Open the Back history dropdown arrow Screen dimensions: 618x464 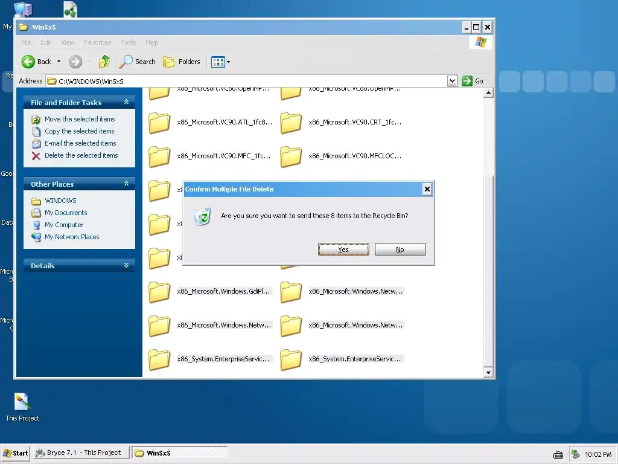(59, 62)
